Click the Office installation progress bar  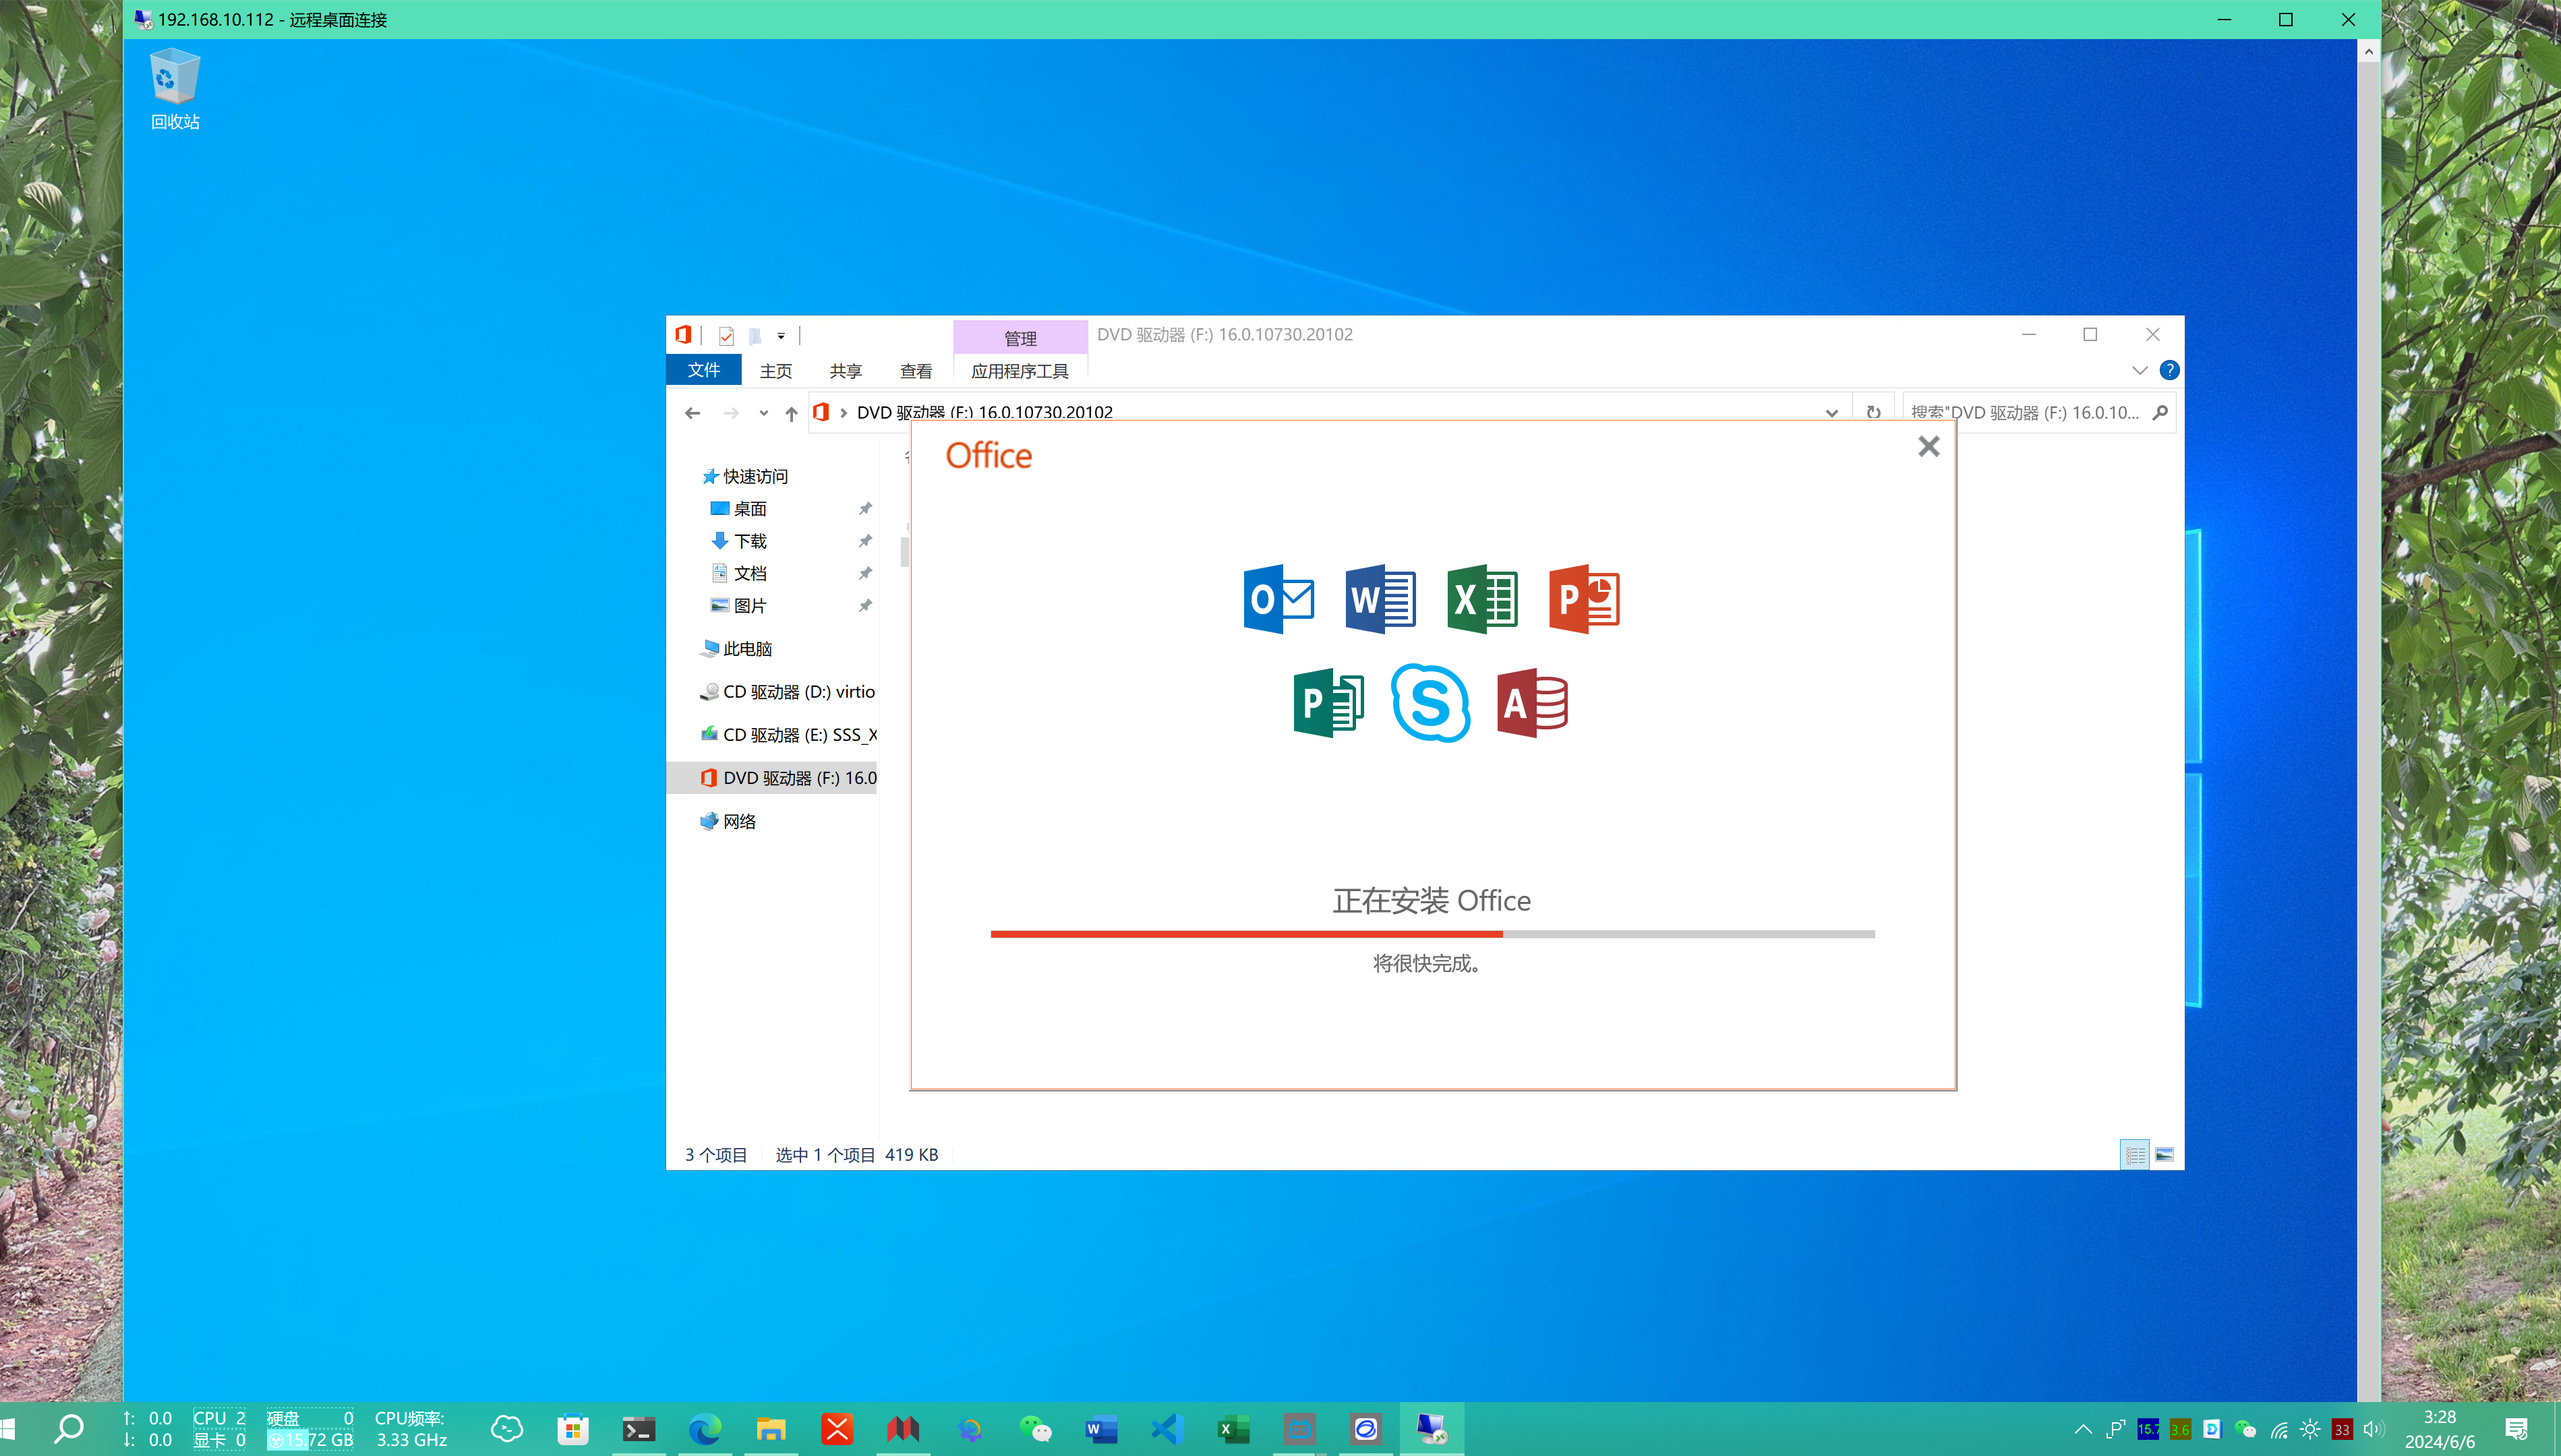point(1432,934)
